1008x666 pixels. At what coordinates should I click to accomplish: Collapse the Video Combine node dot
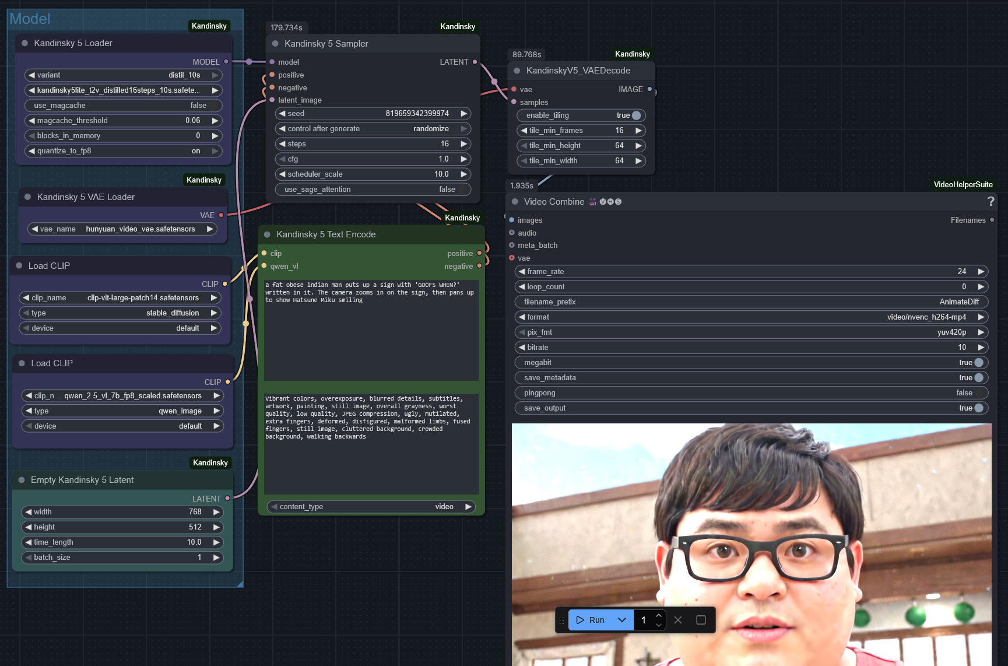click(515, 202)
